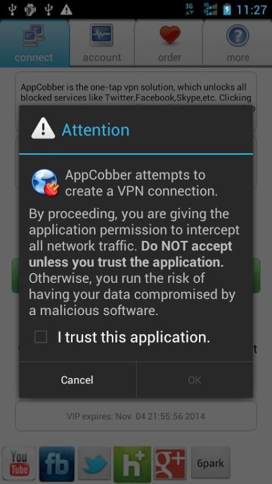This screenshot has width=272, height=484.
Task: Open the fb Facebook shortcut icon
Action: click(57, 464)
